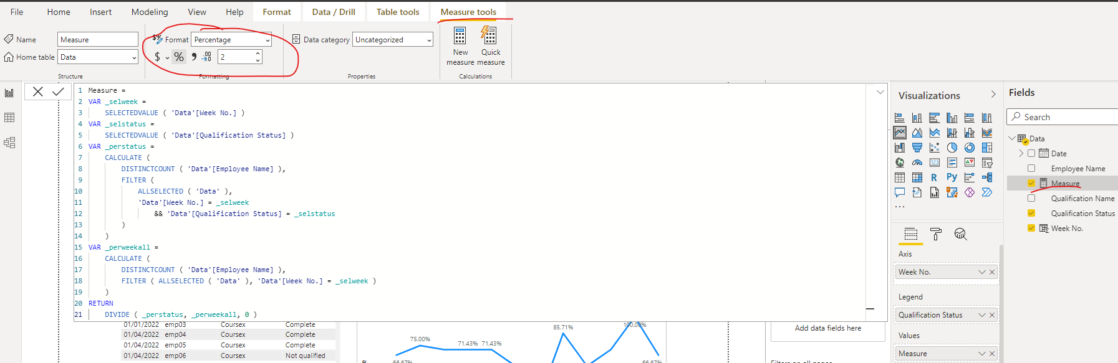
Task: Uncheck the Measure field checkbox
Action: click(1031, 183)
